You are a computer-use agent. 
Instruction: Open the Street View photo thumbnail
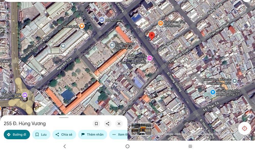pyautogui.click(x=141, y=129)
